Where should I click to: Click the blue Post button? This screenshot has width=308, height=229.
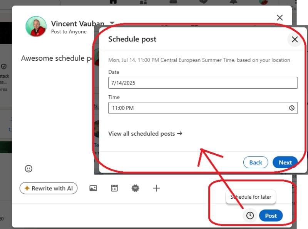[271, 216]
